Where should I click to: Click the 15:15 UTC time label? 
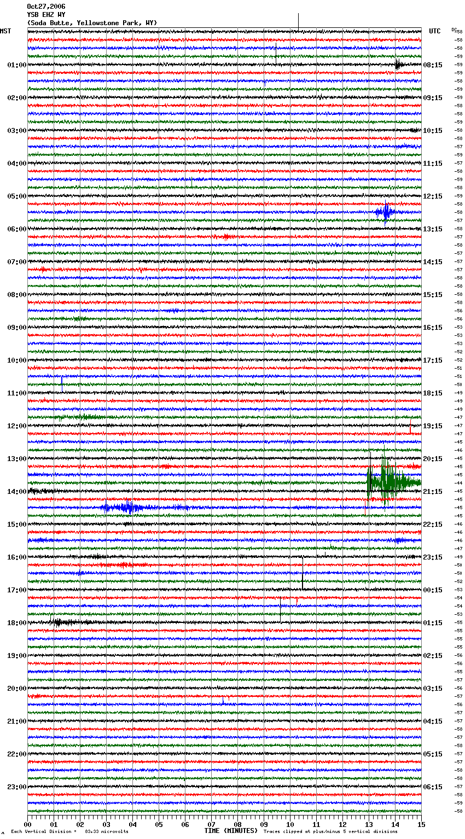[433, 295]
